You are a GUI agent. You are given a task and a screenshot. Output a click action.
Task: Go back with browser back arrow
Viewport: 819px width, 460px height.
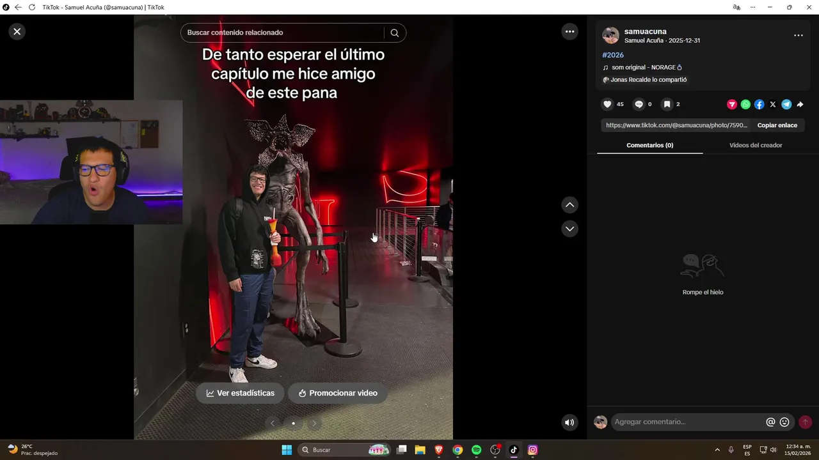pyautogui.click(x=18, y=7)
